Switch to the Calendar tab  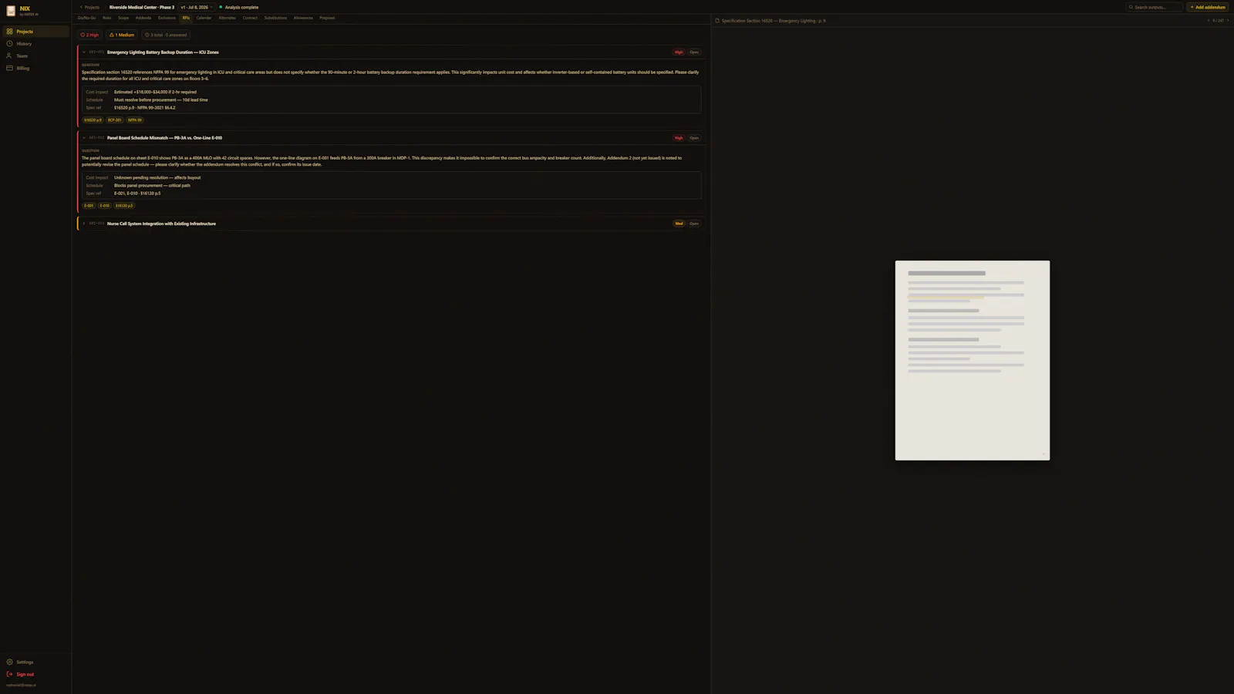pos(204,18)
